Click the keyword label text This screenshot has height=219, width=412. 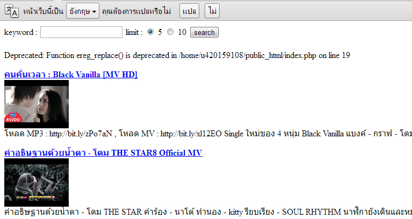pyautogui.click(x=21, y=32)
